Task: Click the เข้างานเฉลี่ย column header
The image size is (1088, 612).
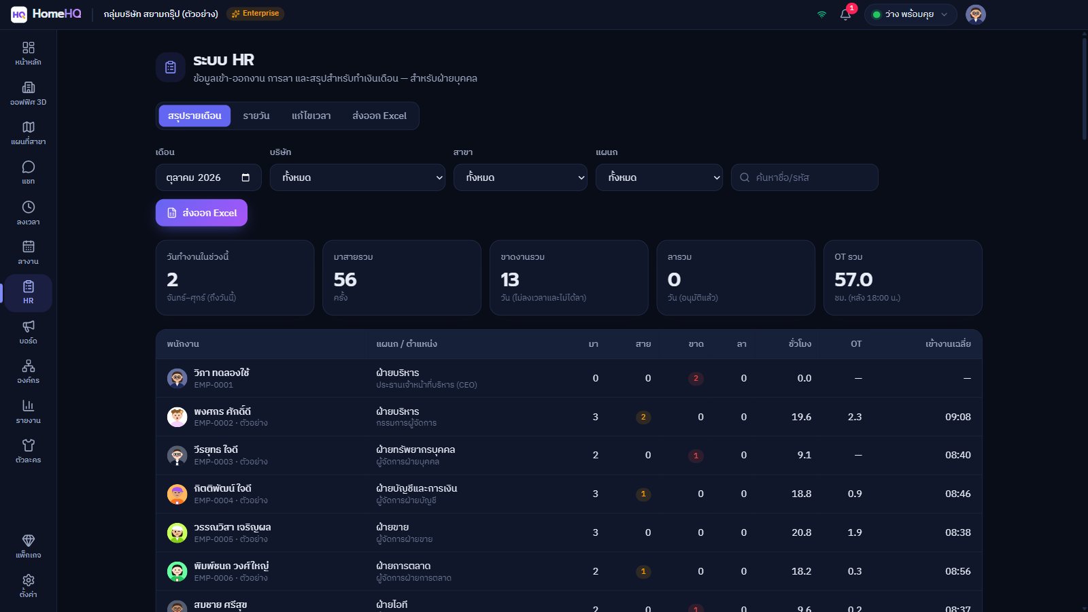Action: 948,344
